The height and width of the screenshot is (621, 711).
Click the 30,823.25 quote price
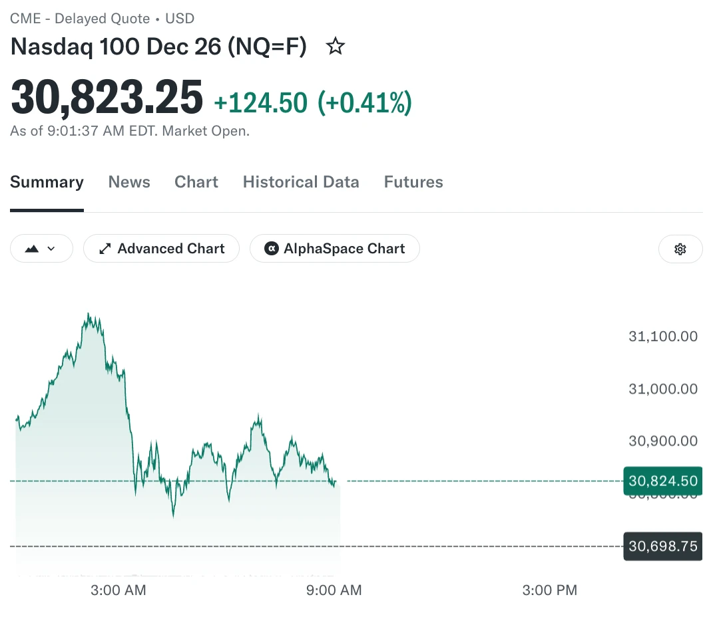click(x=107, y=97)
